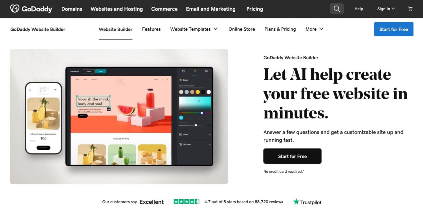
Task: Select the Features tab
Action: [x=151, y=29]
